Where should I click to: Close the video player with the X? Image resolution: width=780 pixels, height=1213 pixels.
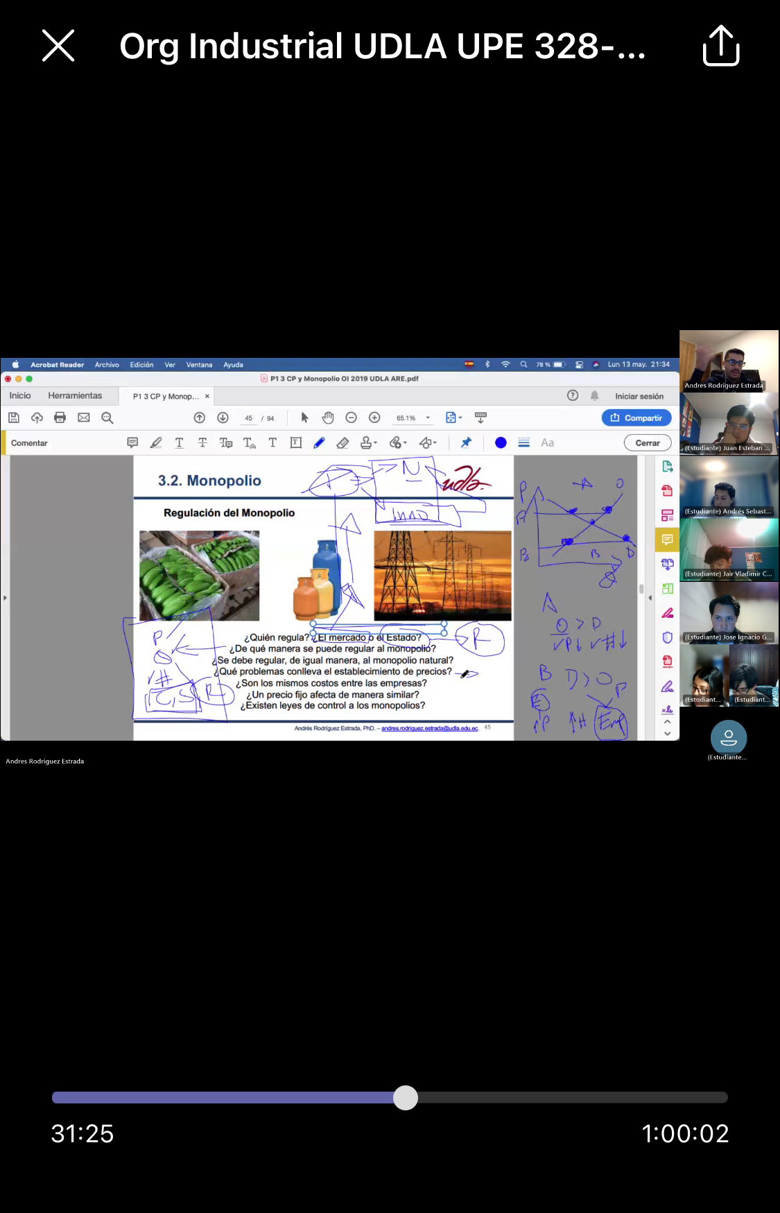pyautogui.click(x=58, y=46)
